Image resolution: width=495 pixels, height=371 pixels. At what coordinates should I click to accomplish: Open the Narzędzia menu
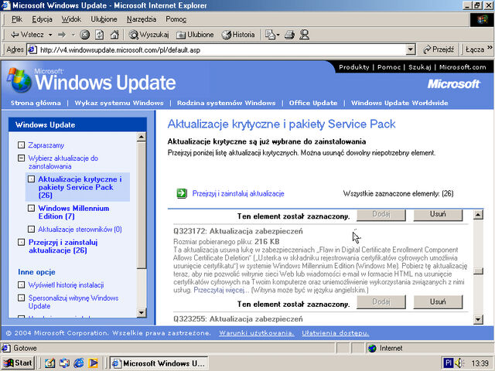click(142, 19)
